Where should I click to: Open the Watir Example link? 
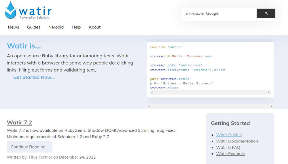(230, 154)
